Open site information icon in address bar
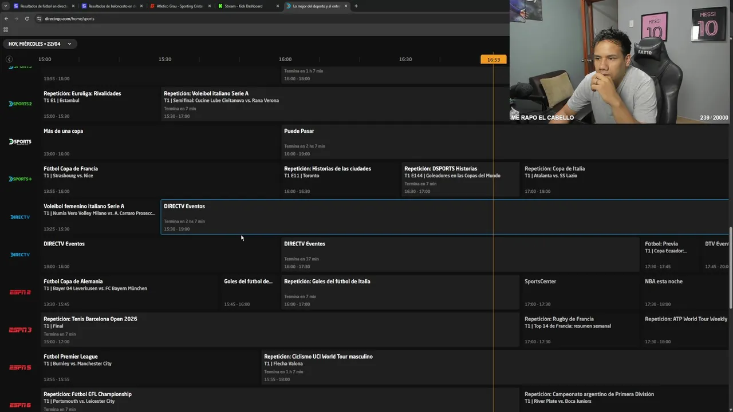 click(x=39, y=18)
